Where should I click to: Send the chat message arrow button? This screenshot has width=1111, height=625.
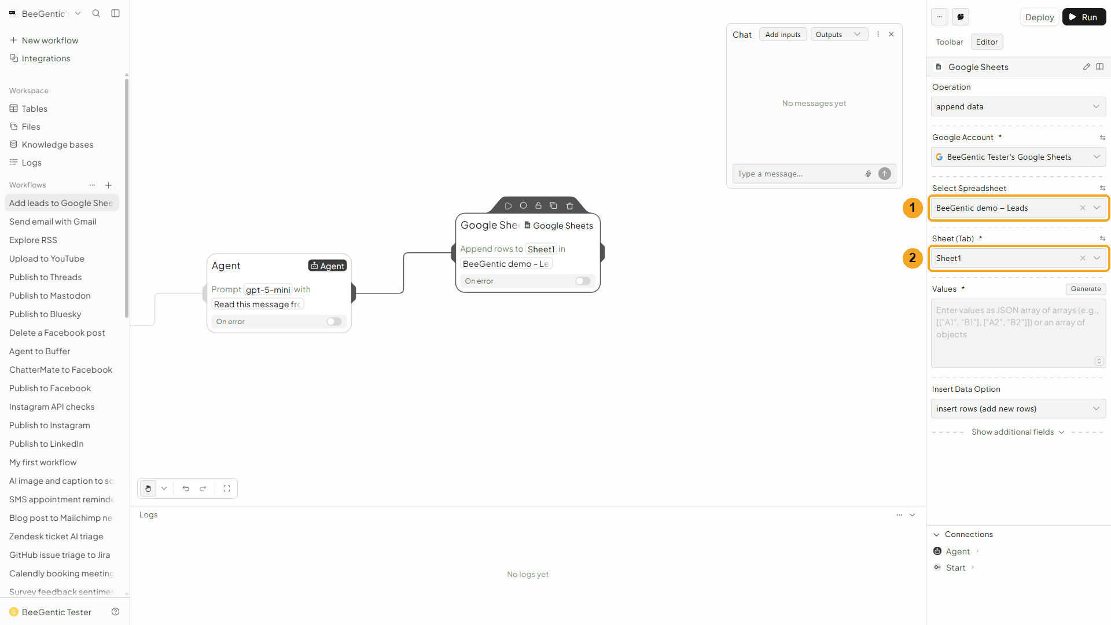click(x=885, y=174)
